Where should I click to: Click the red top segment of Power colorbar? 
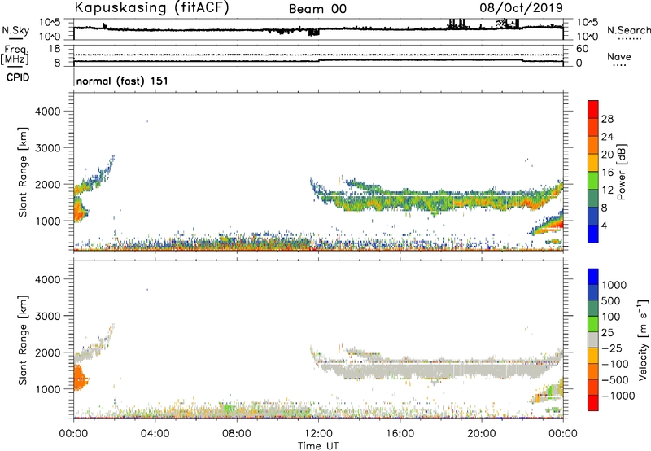[593, 109]
